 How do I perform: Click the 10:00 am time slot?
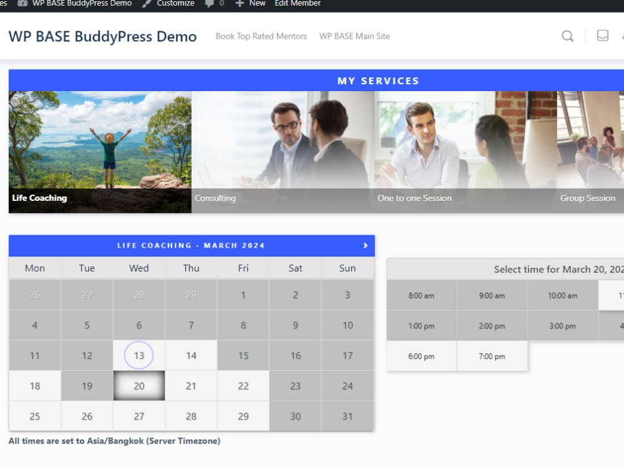pyautogui.click(x=563, y=295)
